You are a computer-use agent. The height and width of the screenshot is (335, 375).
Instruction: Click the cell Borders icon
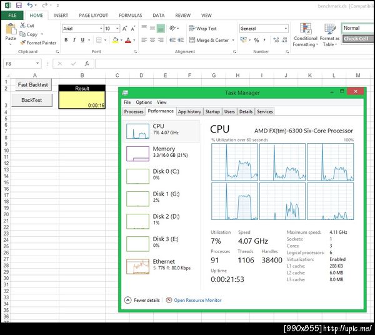(x=99, y=40)
